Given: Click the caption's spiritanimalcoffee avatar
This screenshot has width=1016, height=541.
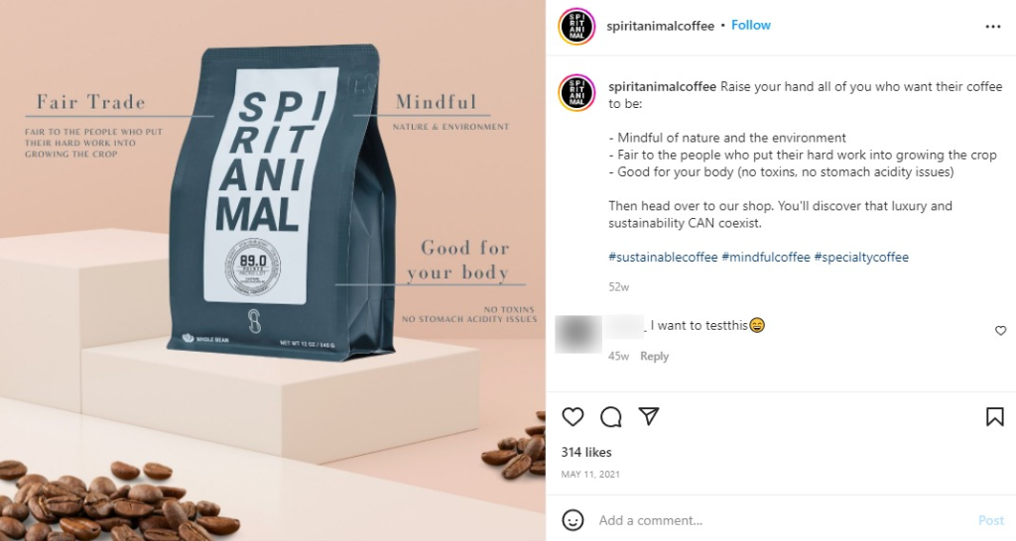Looking at the screenshot, I should (x=576, y=92).
